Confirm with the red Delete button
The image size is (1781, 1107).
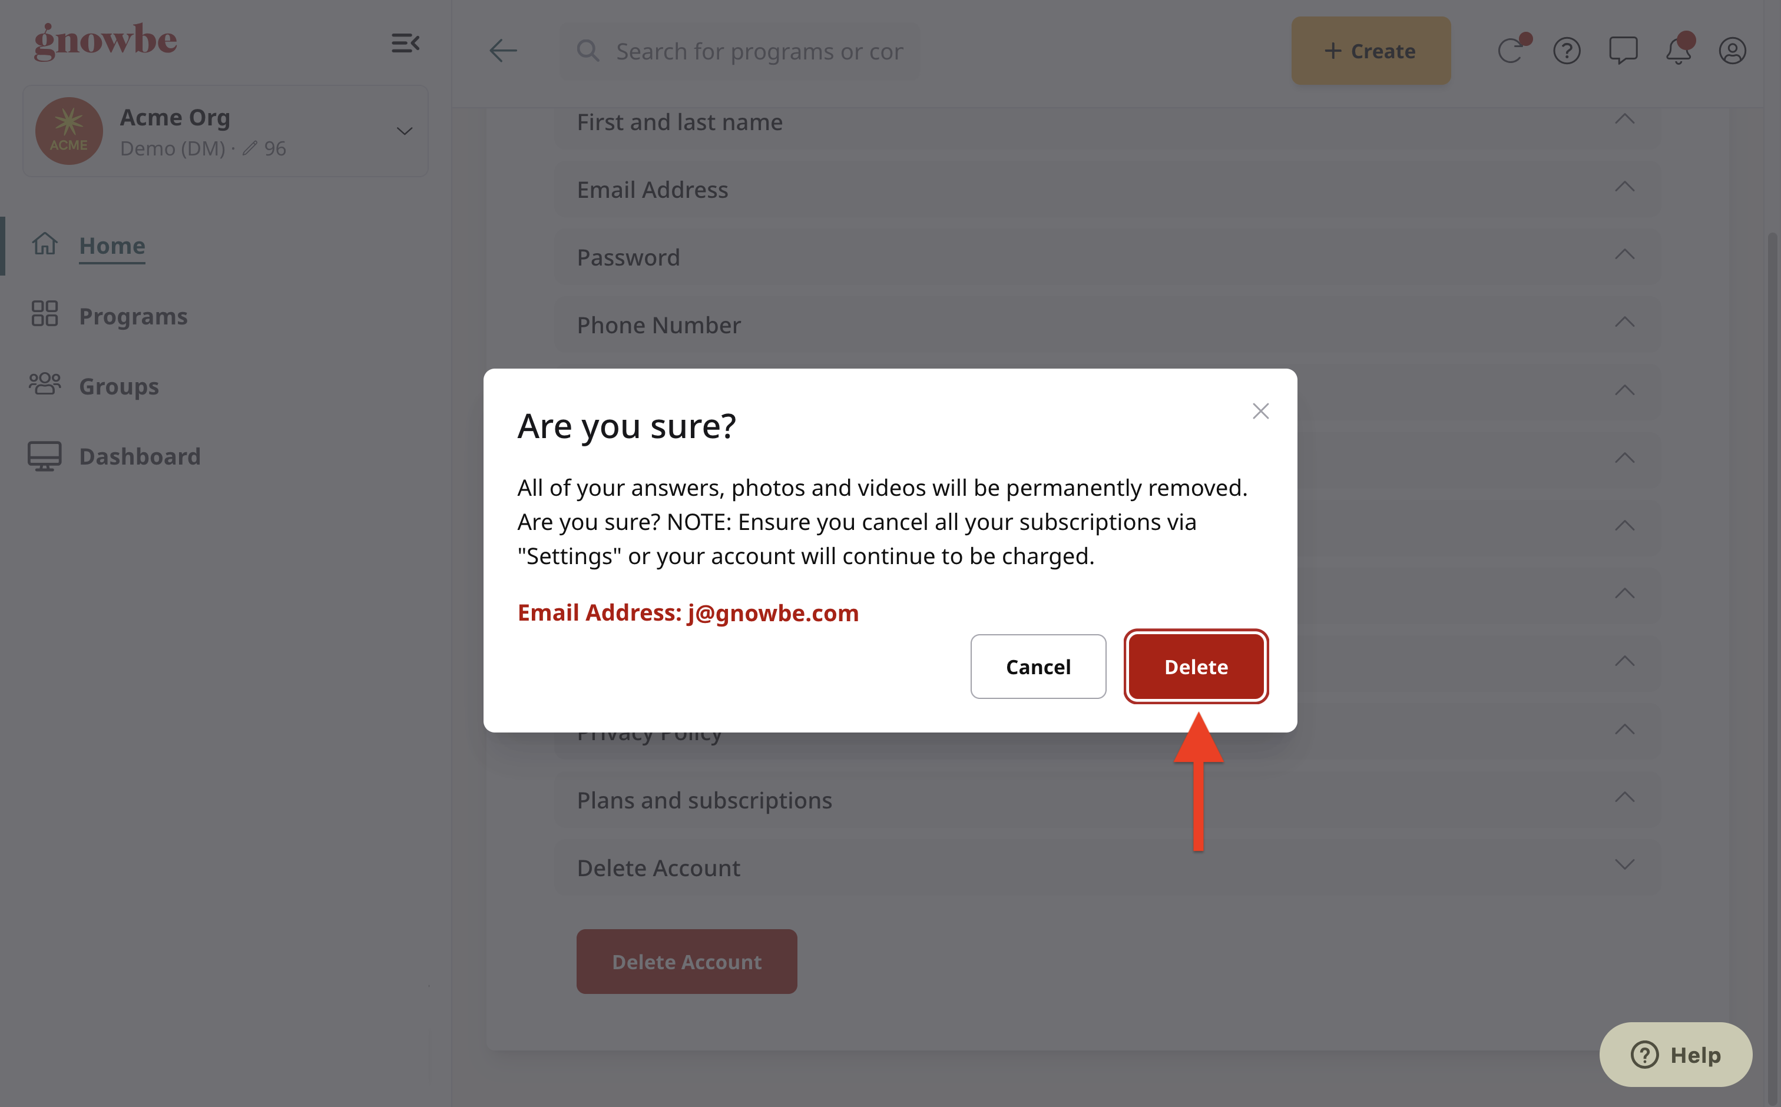(x=1196, y=666)
